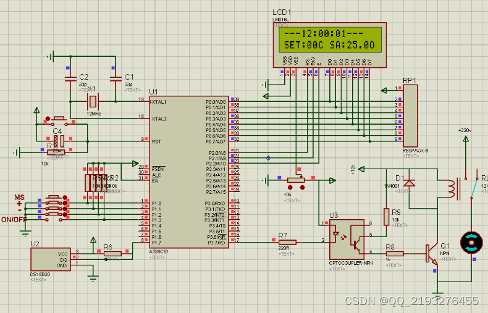Click the relay switch contact arm
The width and height of the screenshot is (488, 313).
[x=474, y=187]
